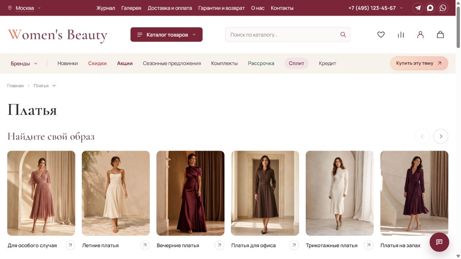This screenshot has width=461, height=259.
Task: Open the favorites heart icon
Action: (x=381, y=35)
